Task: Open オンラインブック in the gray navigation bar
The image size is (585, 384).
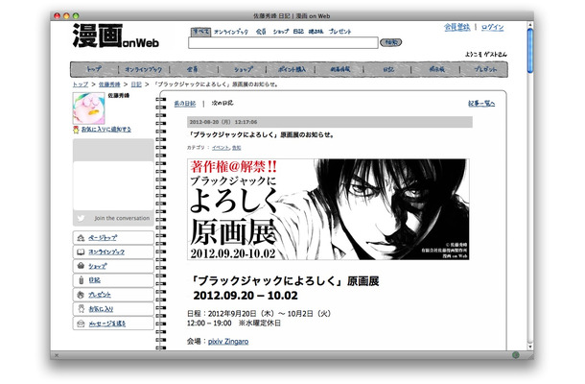Action: click(144, 69)
